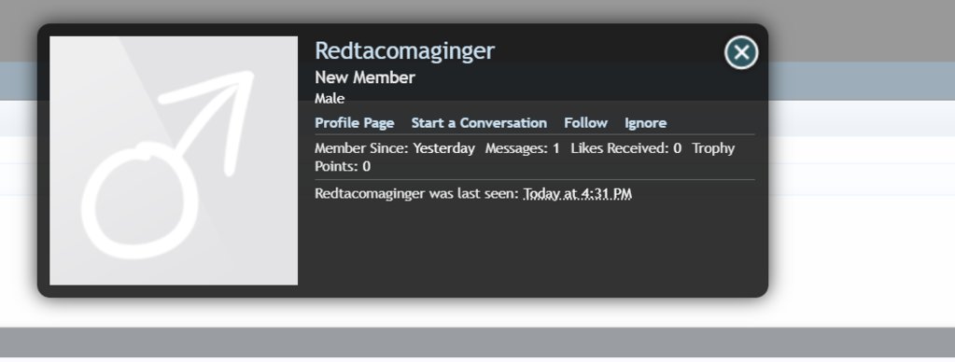955x362 pixels.
Task: Click the 'Male' gender label
Action: (x=330, y=99)
